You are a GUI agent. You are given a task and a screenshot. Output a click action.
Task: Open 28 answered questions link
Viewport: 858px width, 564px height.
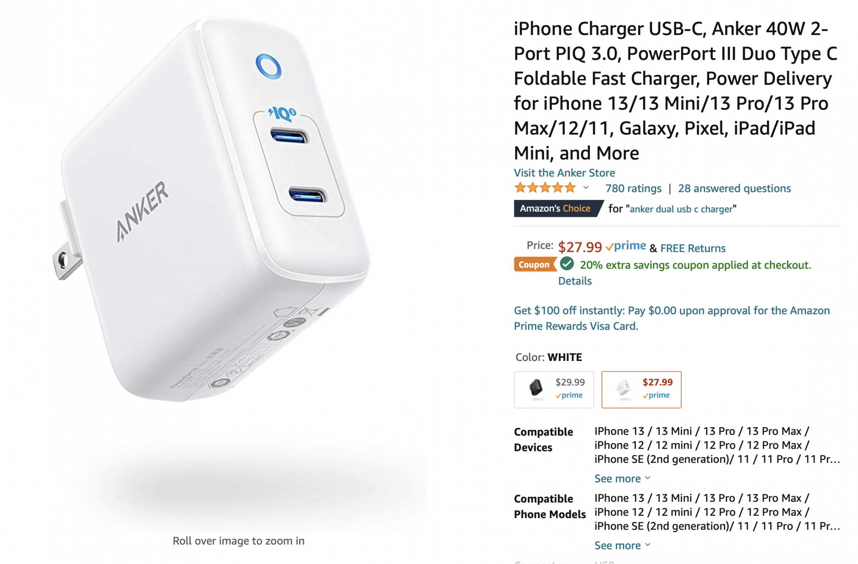click(734, 188)
